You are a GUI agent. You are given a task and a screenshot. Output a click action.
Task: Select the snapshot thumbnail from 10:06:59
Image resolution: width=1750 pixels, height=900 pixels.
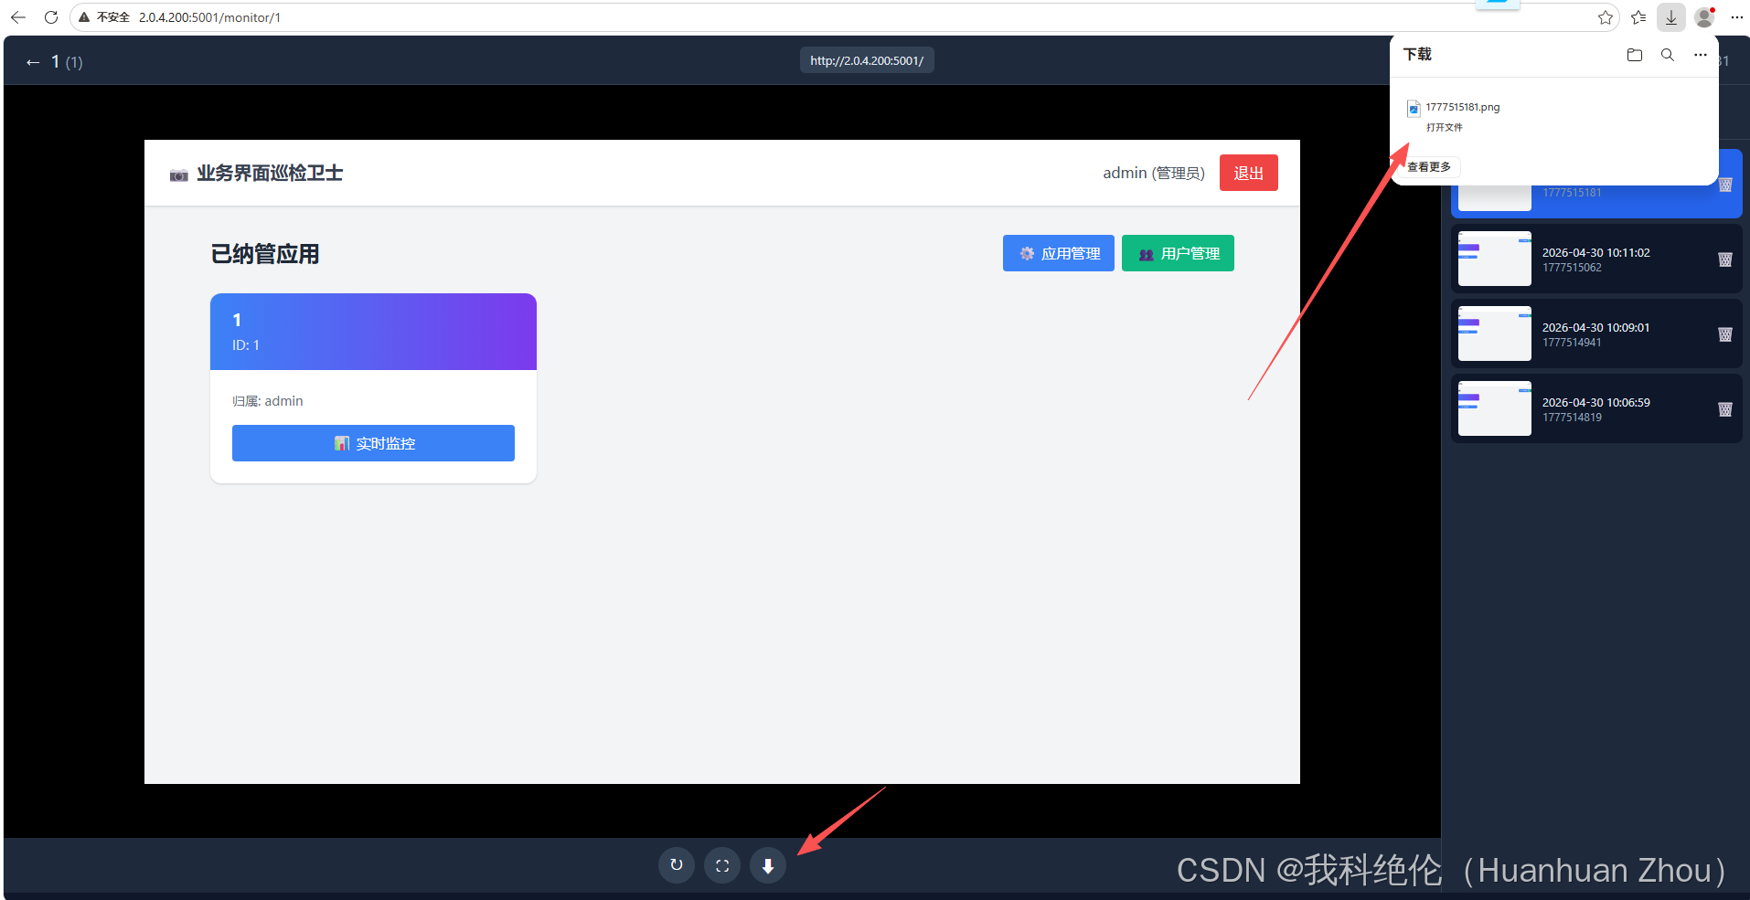click(1495, 408)
